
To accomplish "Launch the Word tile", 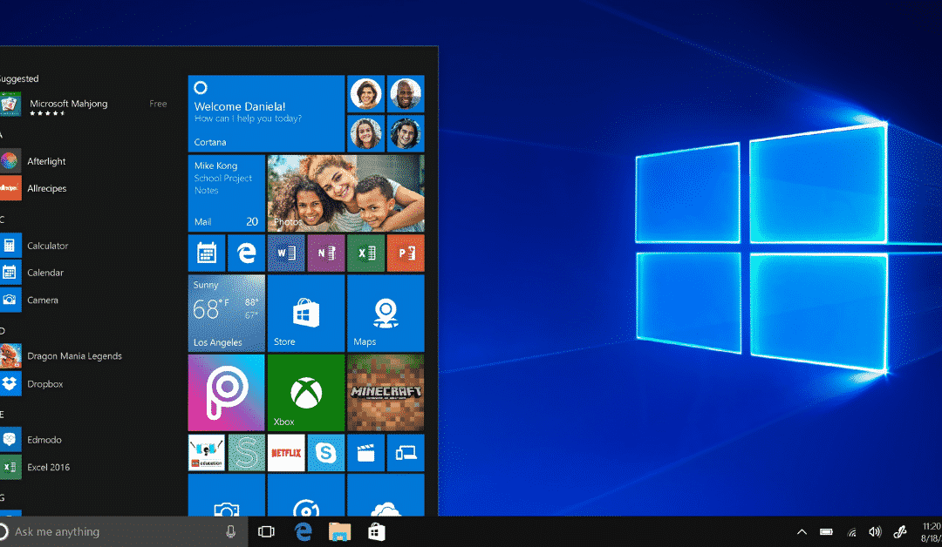I will pyautogui.click(x=286, y=253).
